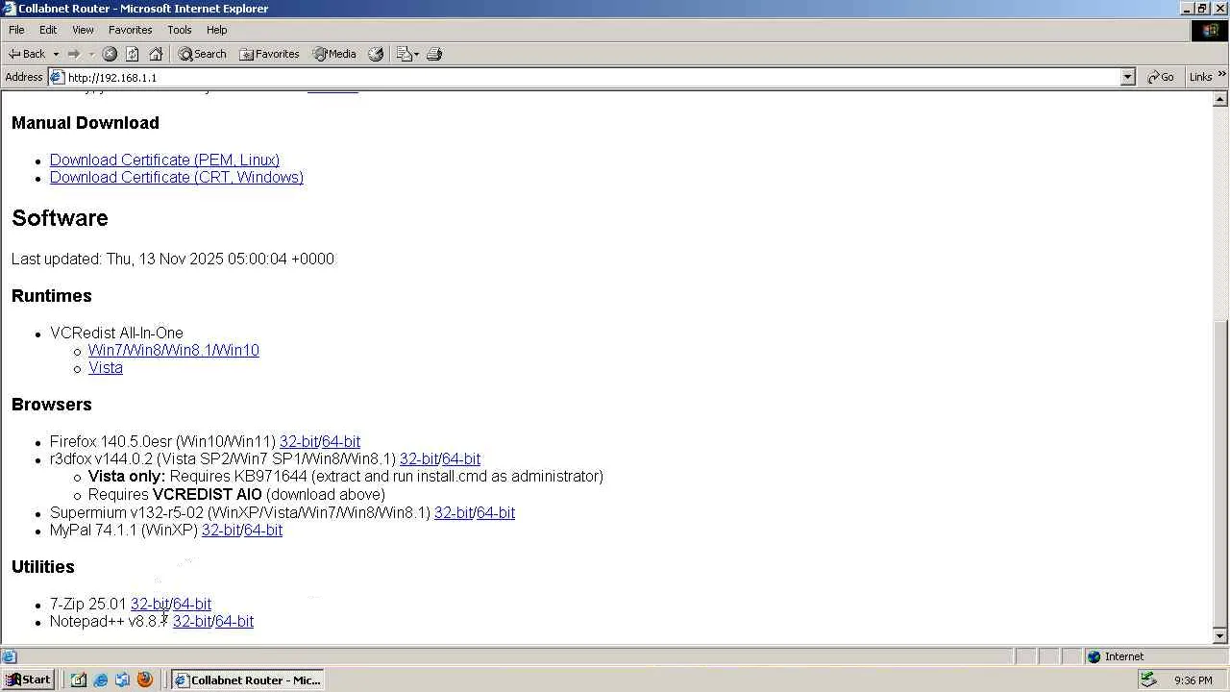Download r3dfox v144.0.2 32-bit

point(419,458)
